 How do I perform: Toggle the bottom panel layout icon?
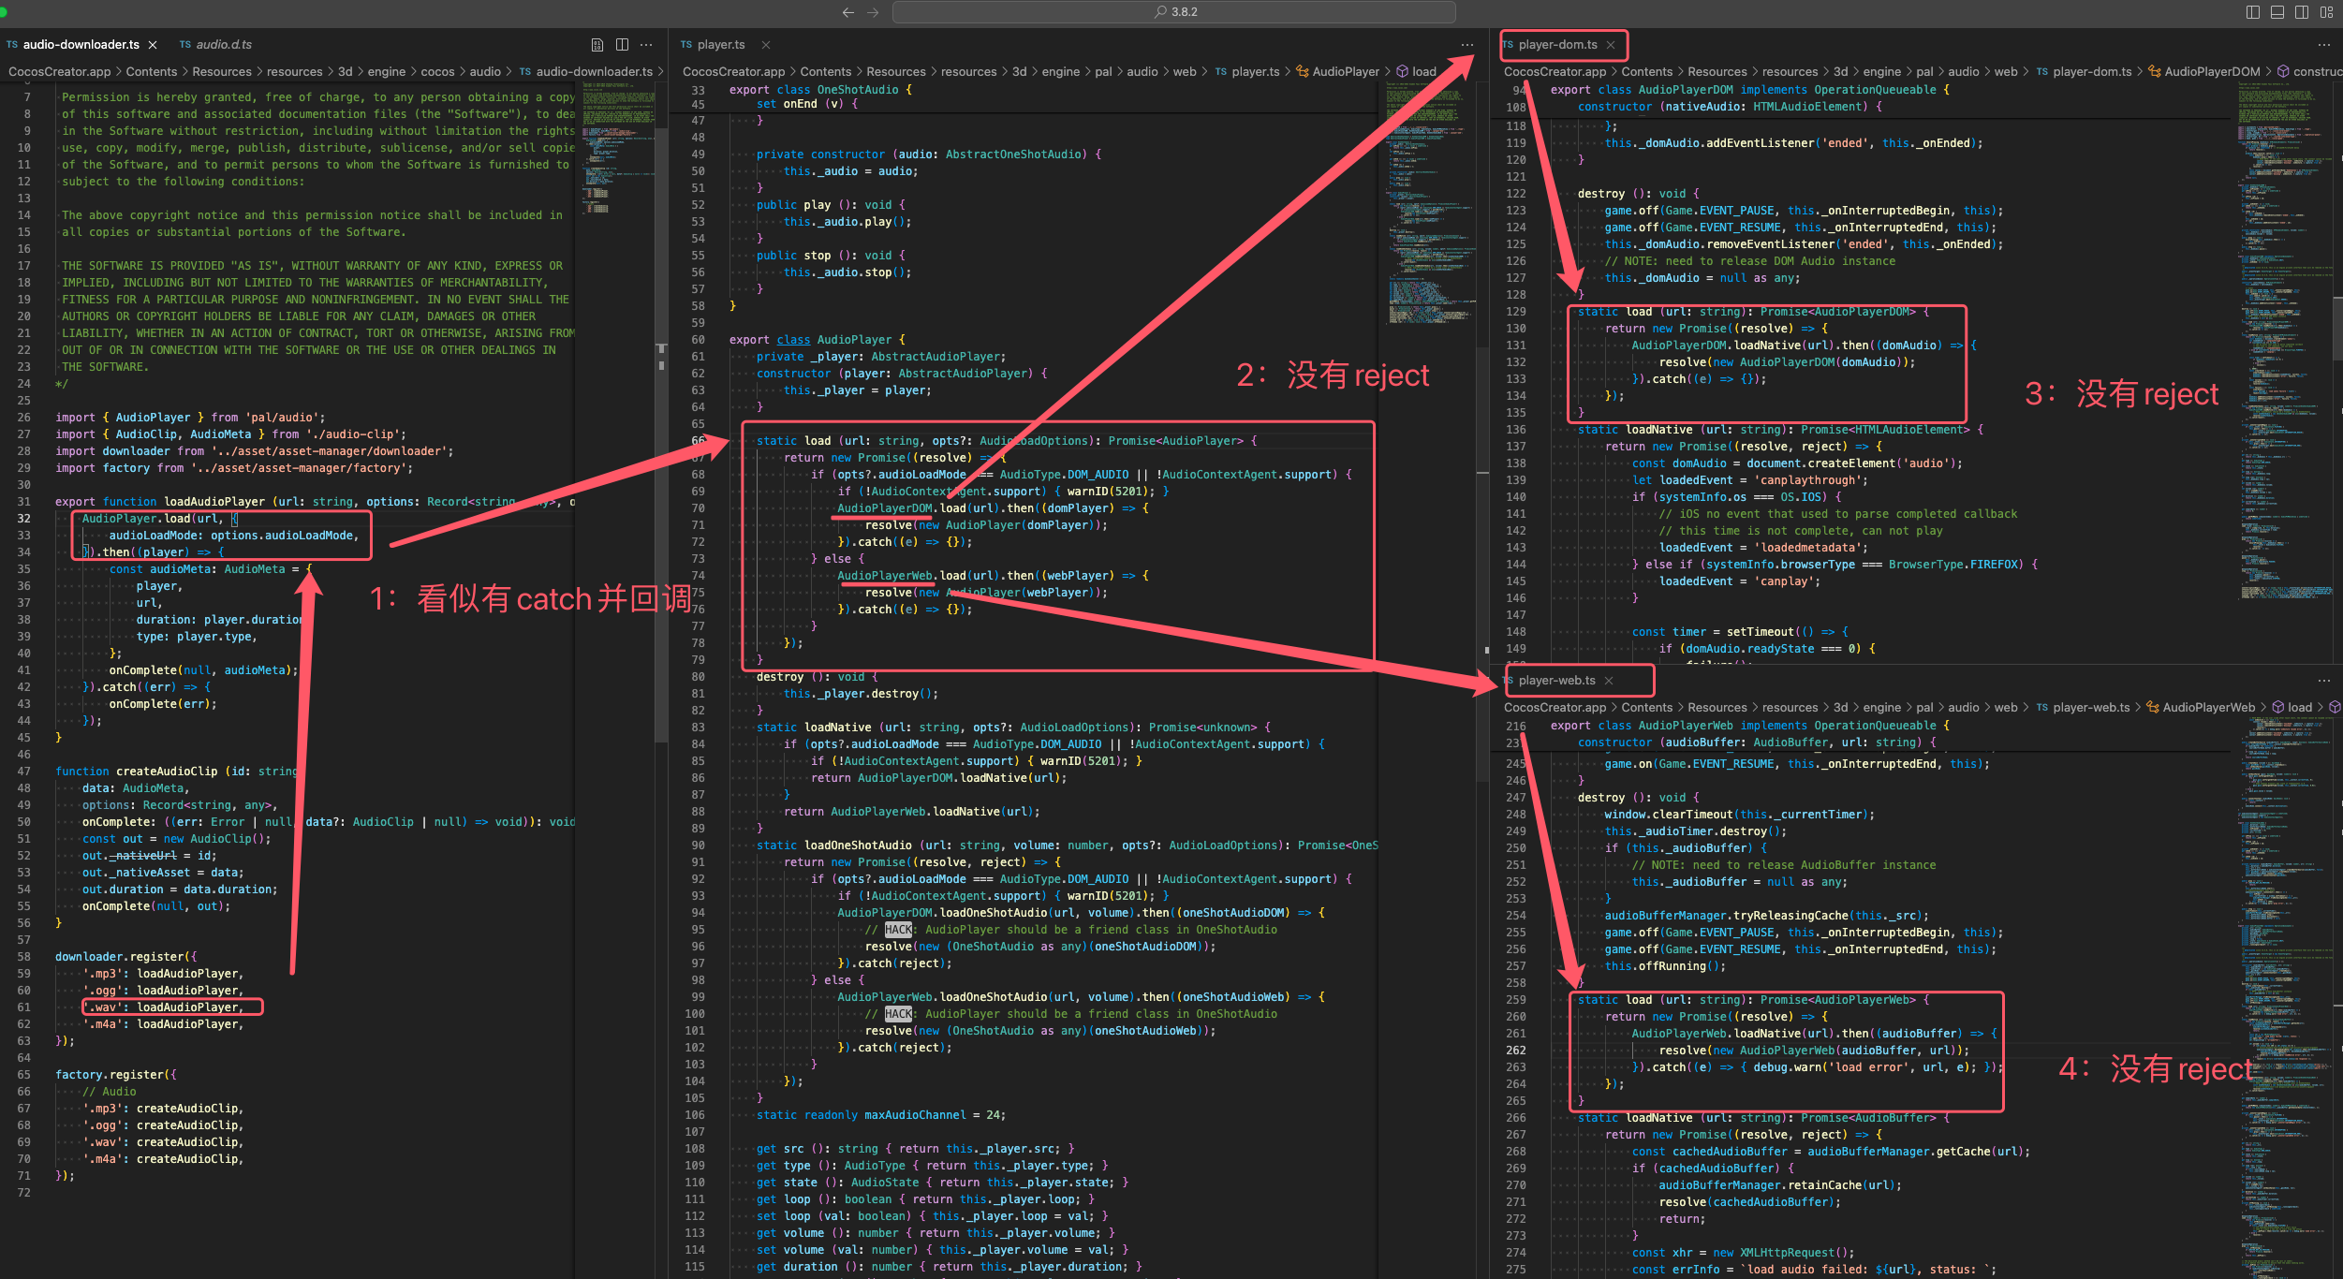coord(2277,12)
